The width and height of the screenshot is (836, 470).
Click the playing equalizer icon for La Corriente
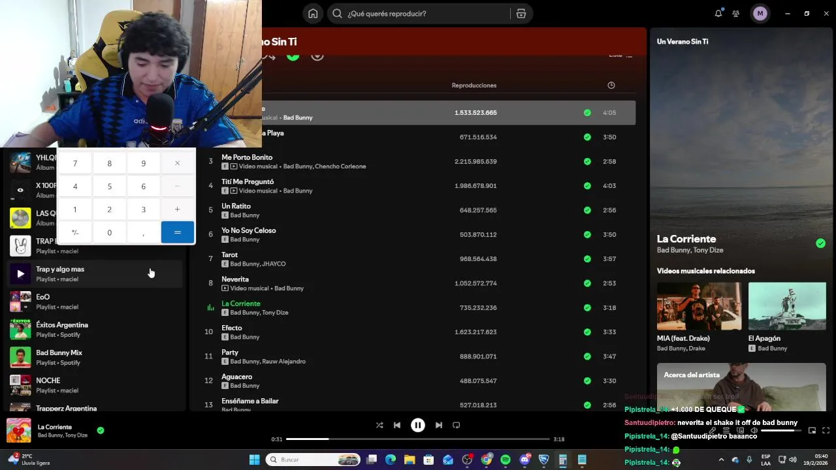[x=210, y=308]
